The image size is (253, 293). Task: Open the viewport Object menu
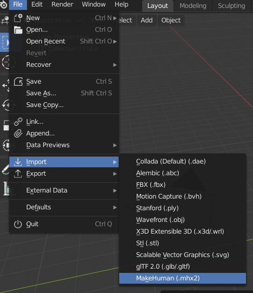(171, 20)
